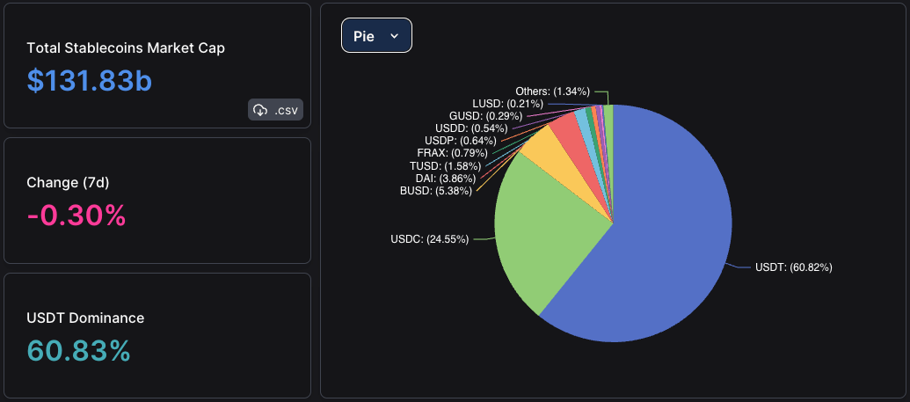Download the .csv file
The width and height of the screenshot is (910, 402).
(276, 110)
